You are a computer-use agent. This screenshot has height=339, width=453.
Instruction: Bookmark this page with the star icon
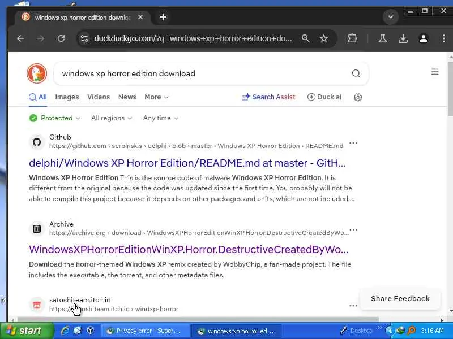(324, 38)
